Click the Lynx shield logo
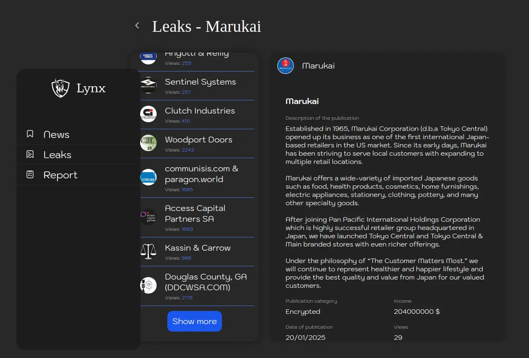 click(x=60, y=88)
